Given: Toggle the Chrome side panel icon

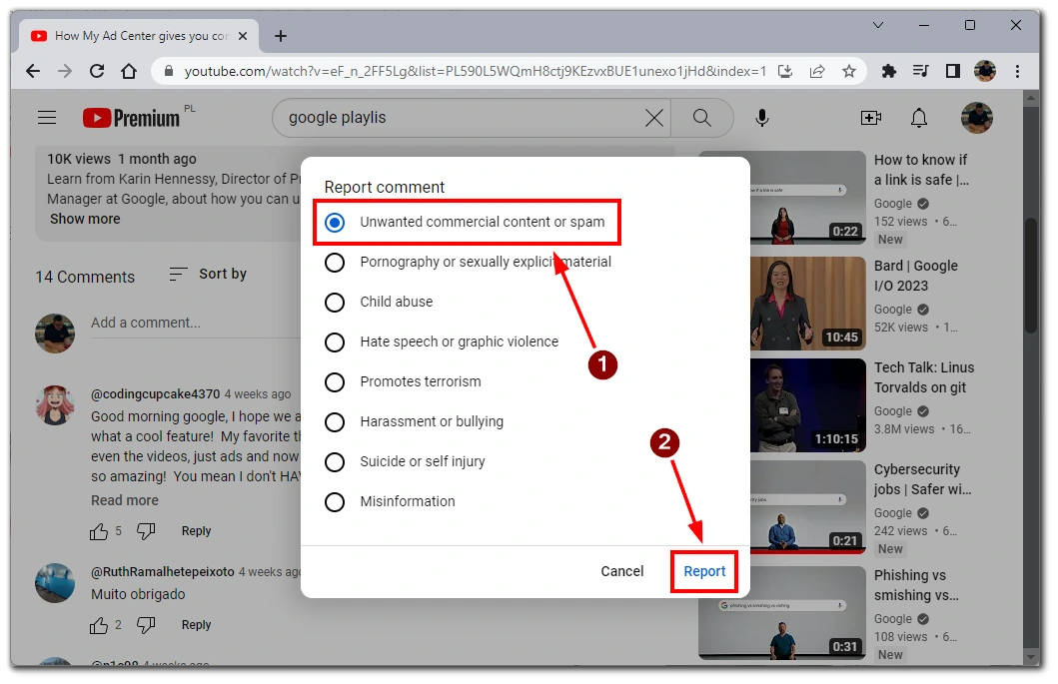Looking at the screenshot, I should click(x=953, y=71).
